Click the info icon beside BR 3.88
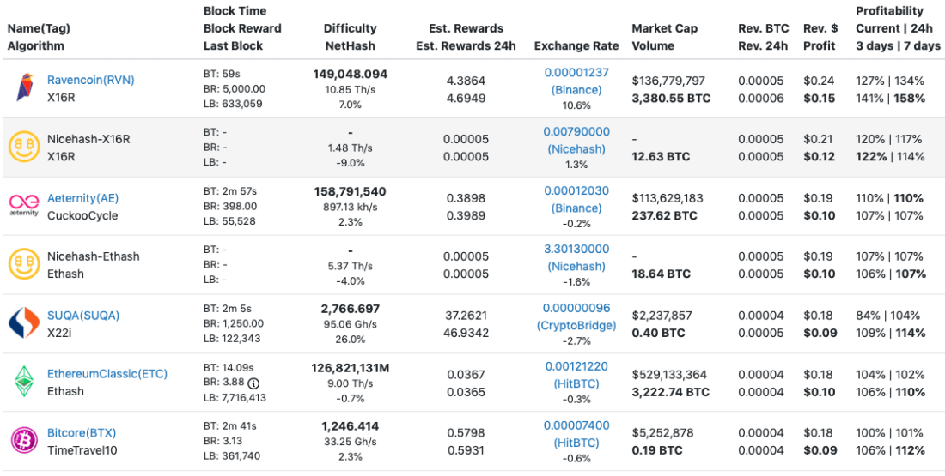This screenshot has width=945, height=476. [x=253, y=383]
